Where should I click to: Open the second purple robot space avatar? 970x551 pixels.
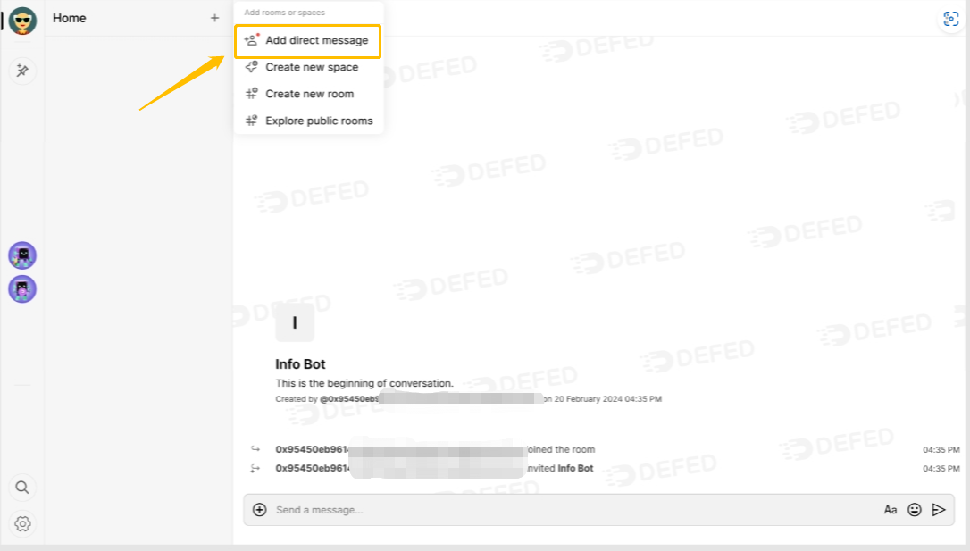coord(22,288)
